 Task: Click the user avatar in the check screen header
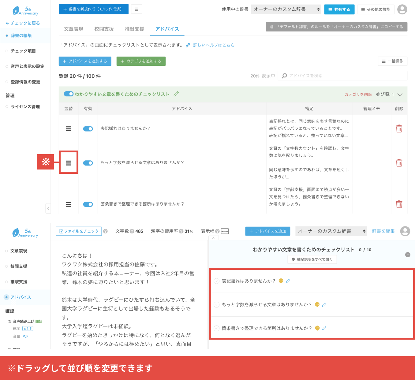[x=405, y=231]
